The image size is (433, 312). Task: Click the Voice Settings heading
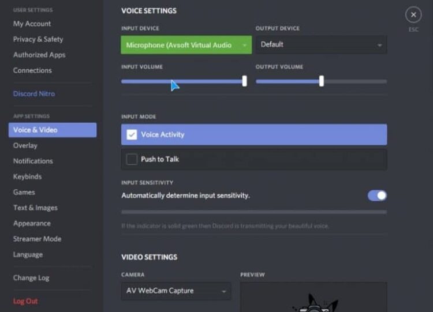tap(149, 11)
